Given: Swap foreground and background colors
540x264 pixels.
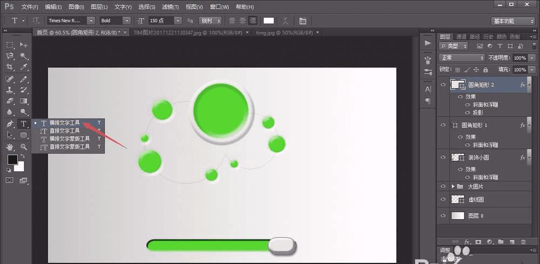Looking at the screenshot, I should 22,156.
